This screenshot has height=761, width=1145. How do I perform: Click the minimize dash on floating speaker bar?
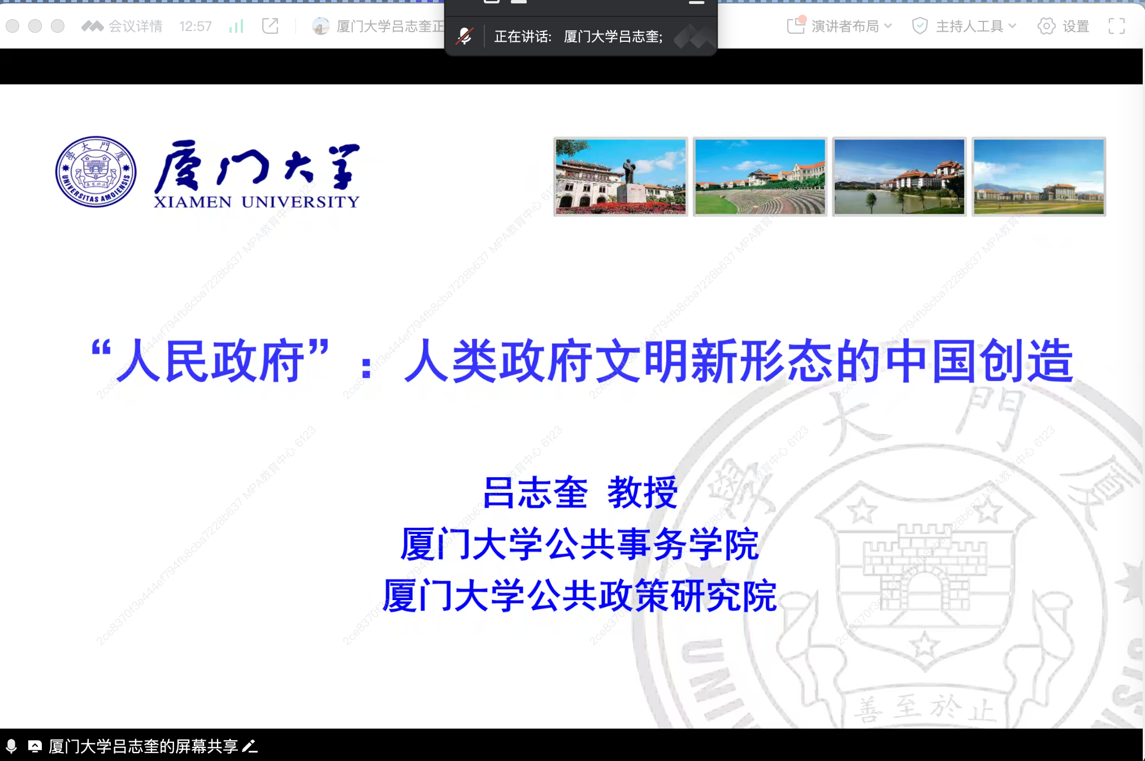696,3
